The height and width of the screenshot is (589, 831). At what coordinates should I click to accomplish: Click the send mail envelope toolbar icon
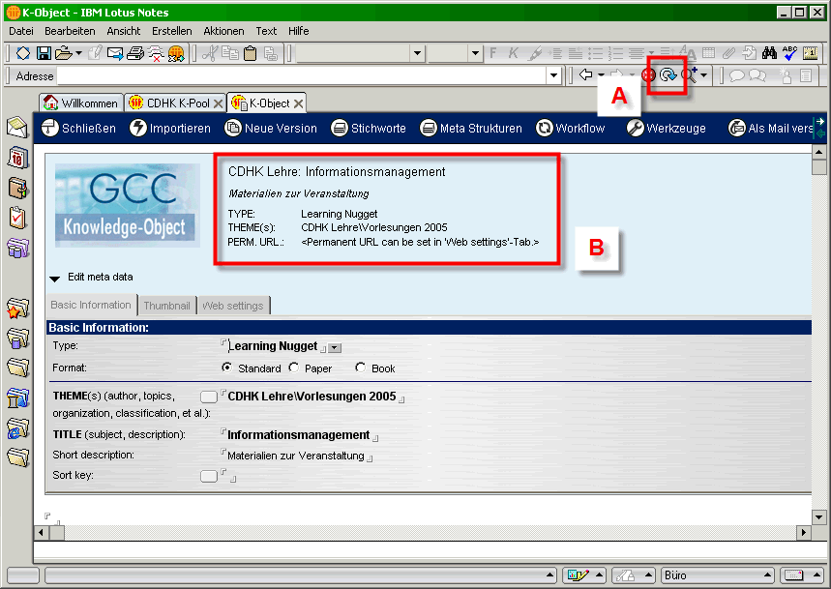(115, 53)
